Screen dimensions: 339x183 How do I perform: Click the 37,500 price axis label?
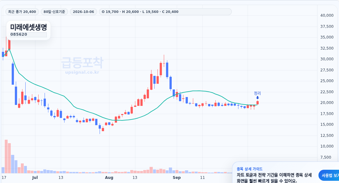pos(327,26)
